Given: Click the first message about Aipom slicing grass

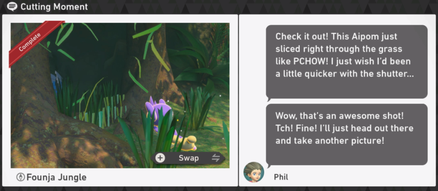Looking at the screenshot, I should 346,62.
